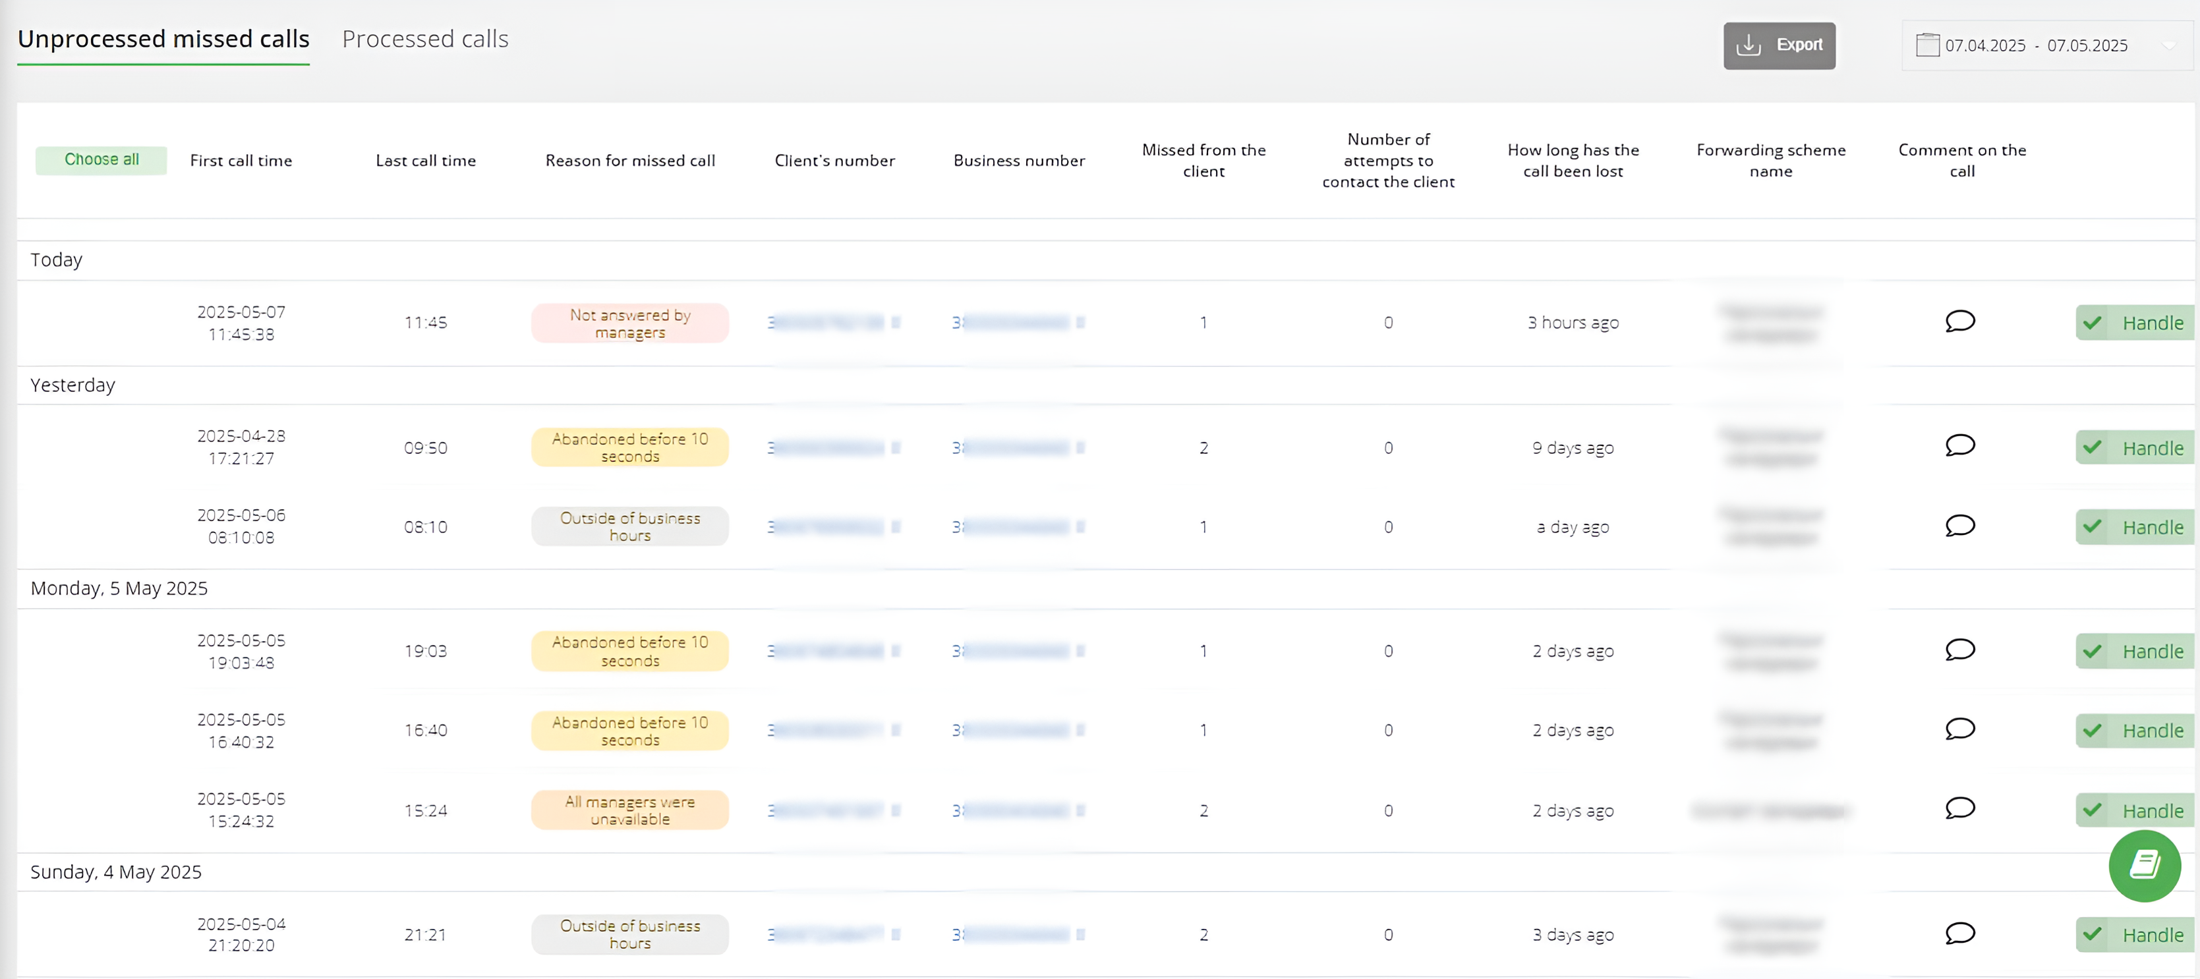Click the 3 hours ago cell
This screenshot has height=979, width=2200.
click(x=1573, y=323)
